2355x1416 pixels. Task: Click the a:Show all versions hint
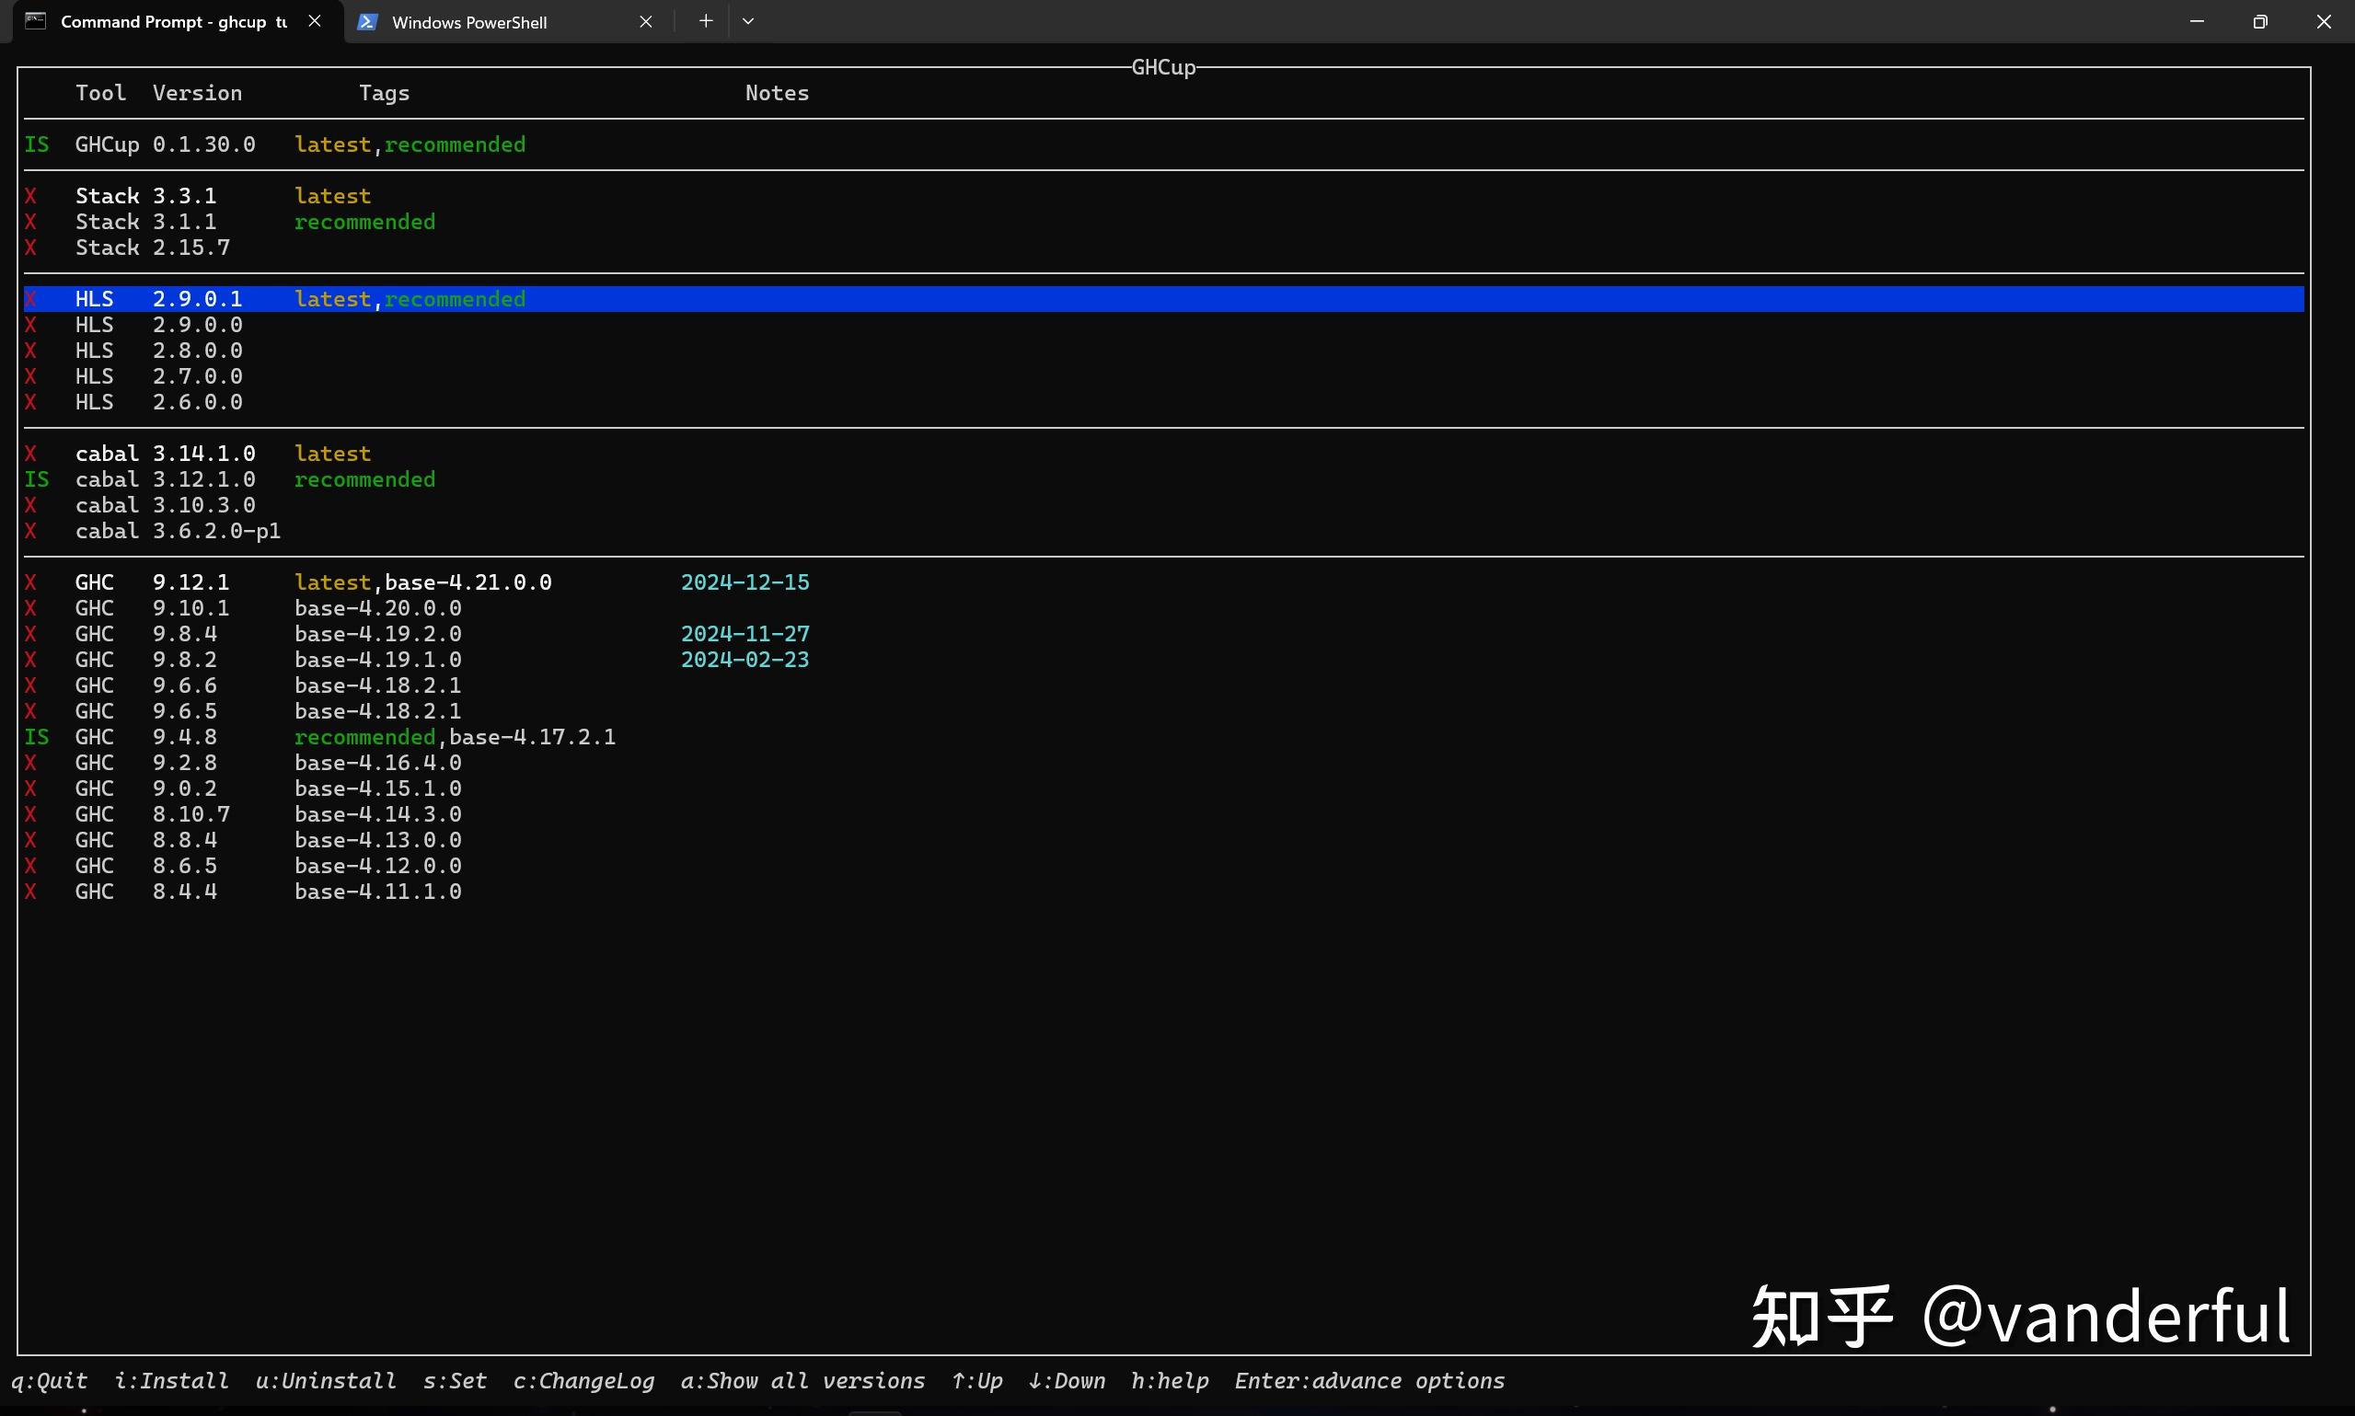803,1381
